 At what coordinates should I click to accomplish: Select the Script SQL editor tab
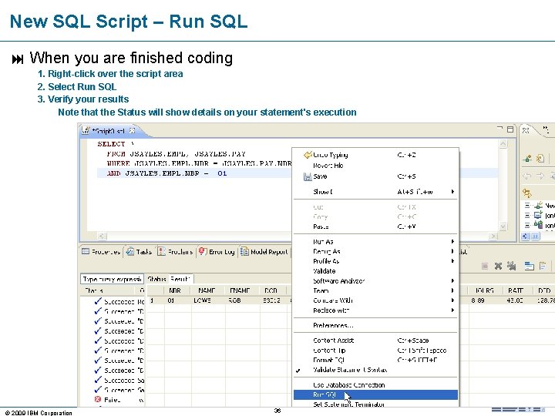click(x=108, y=131)
